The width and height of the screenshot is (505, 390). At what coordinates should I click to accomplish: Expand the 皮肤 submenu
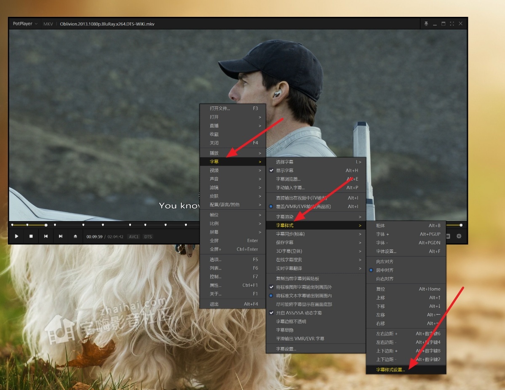233,196
